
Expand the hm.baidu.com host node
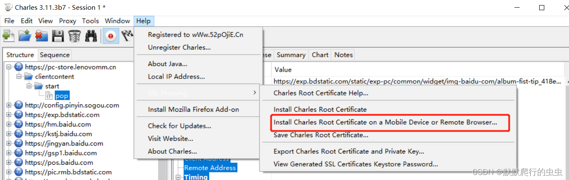[9, 124]
